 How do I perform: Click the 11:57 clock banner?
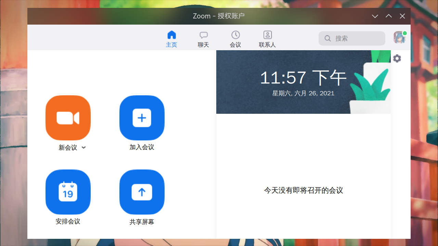(303, 81)
